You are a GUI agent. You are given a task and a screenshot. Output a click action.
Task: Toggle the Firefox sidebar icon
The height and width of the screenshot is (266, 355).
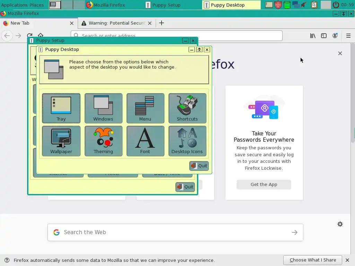(324, 36)
